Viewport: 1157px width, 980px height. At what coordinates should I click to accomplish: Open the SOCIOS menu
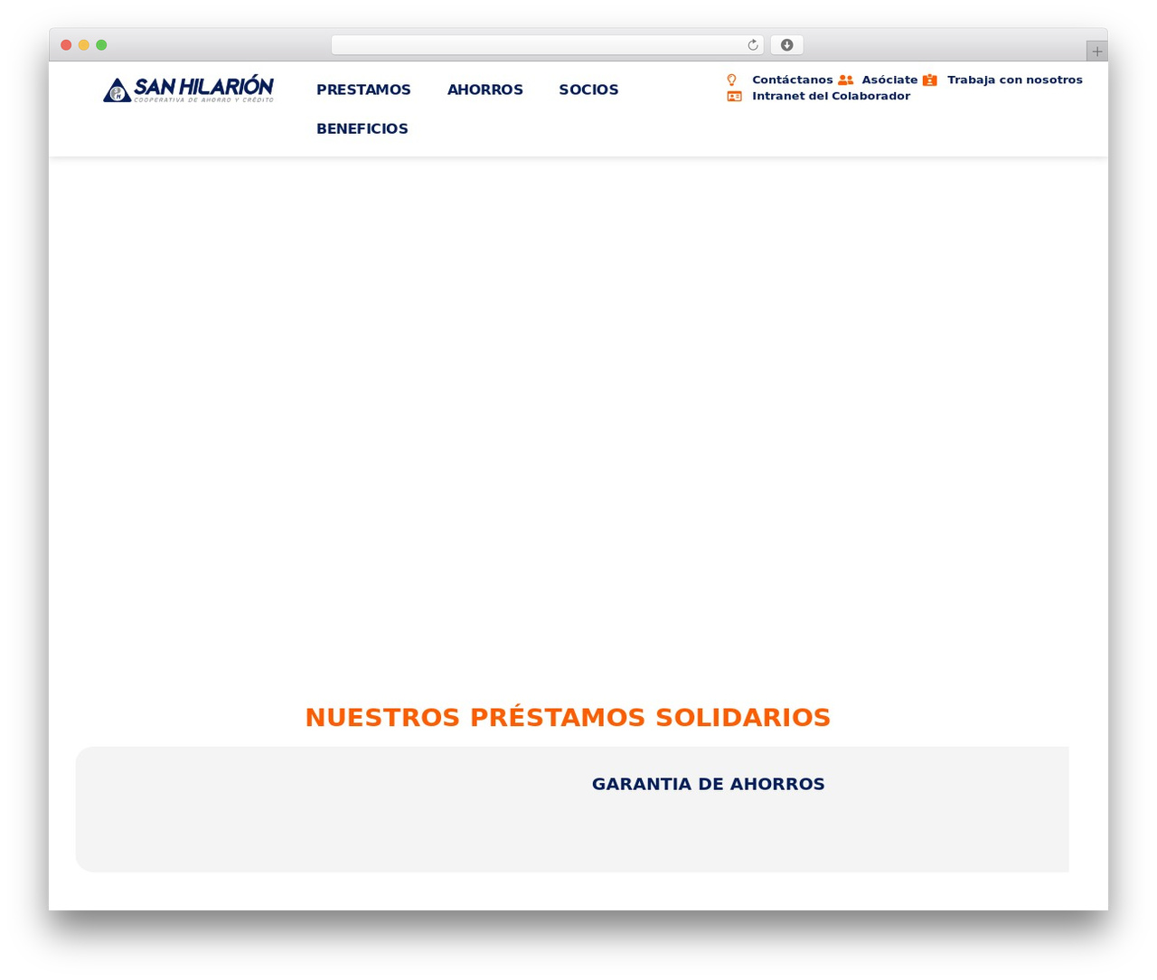coord(588,90)
